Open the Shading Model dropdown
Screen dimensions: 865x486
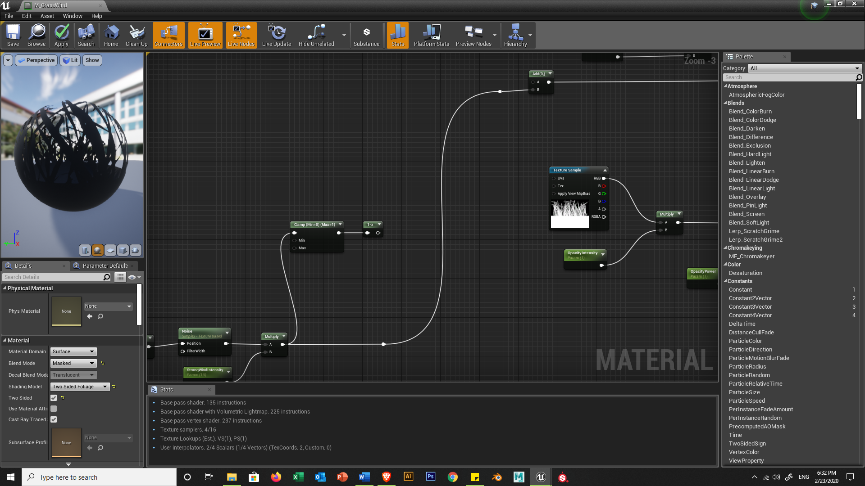(x=80, y=387)
